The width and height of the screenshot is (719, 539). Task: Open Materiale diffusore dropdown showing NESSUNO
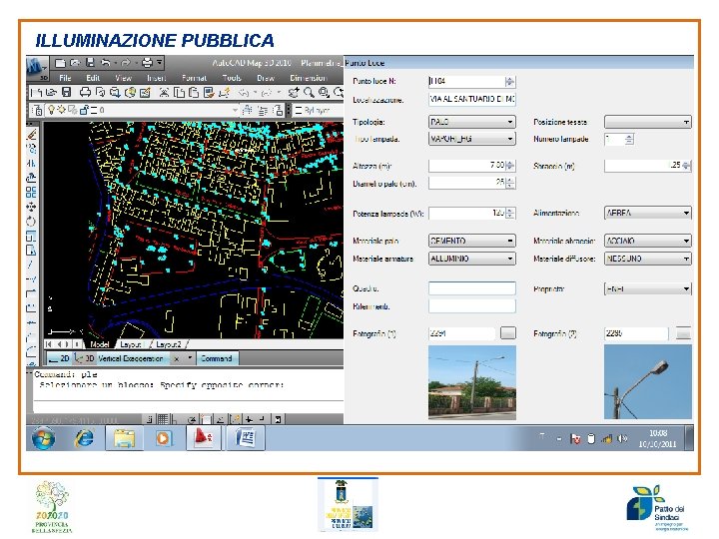tap(647, 259)
